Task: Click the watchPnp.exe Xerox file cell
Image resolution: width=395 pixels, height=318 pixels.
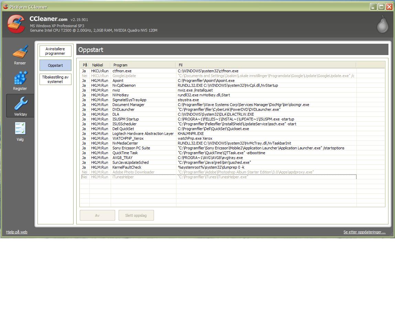Action: pyautogui.click(x=195, y=138)
